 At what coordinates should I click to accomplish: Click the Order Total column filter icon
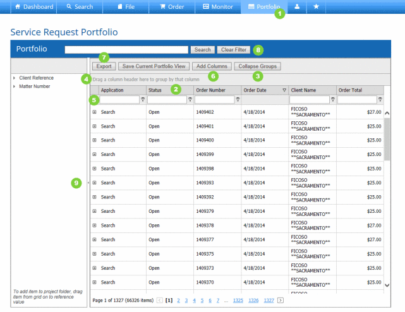tap(380, 99)
